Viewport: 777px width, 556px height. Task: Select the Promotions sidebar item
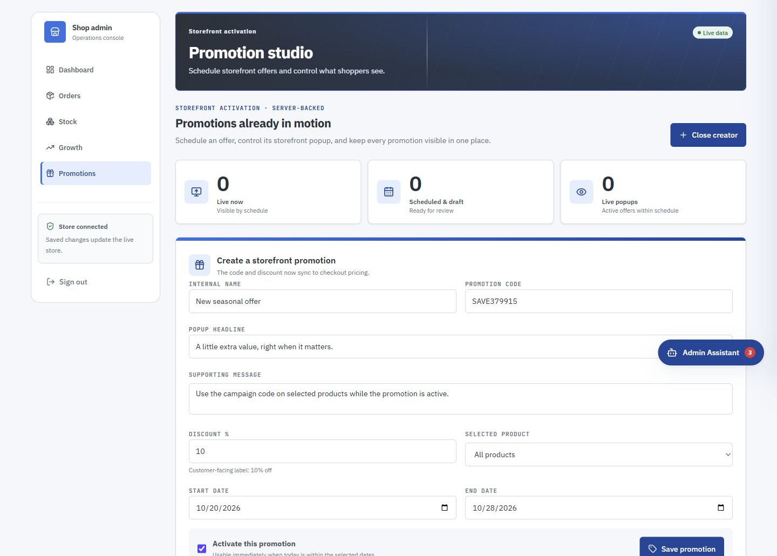(x=96, y=173)
